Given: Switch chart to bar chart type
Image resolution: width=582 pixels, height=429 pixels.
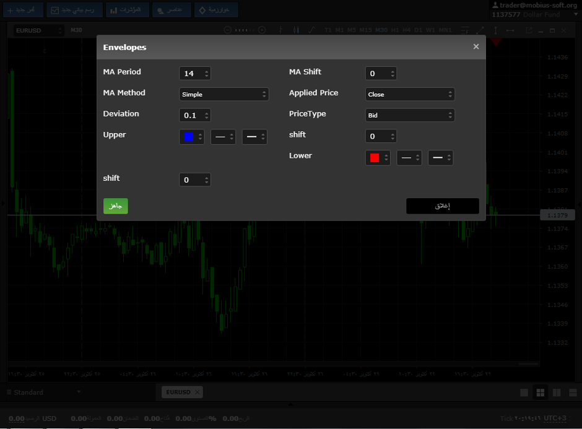Looking at the screenshot, I should [280, 30].
